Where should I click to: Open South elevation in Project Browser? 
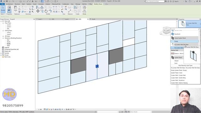(8, 44)
